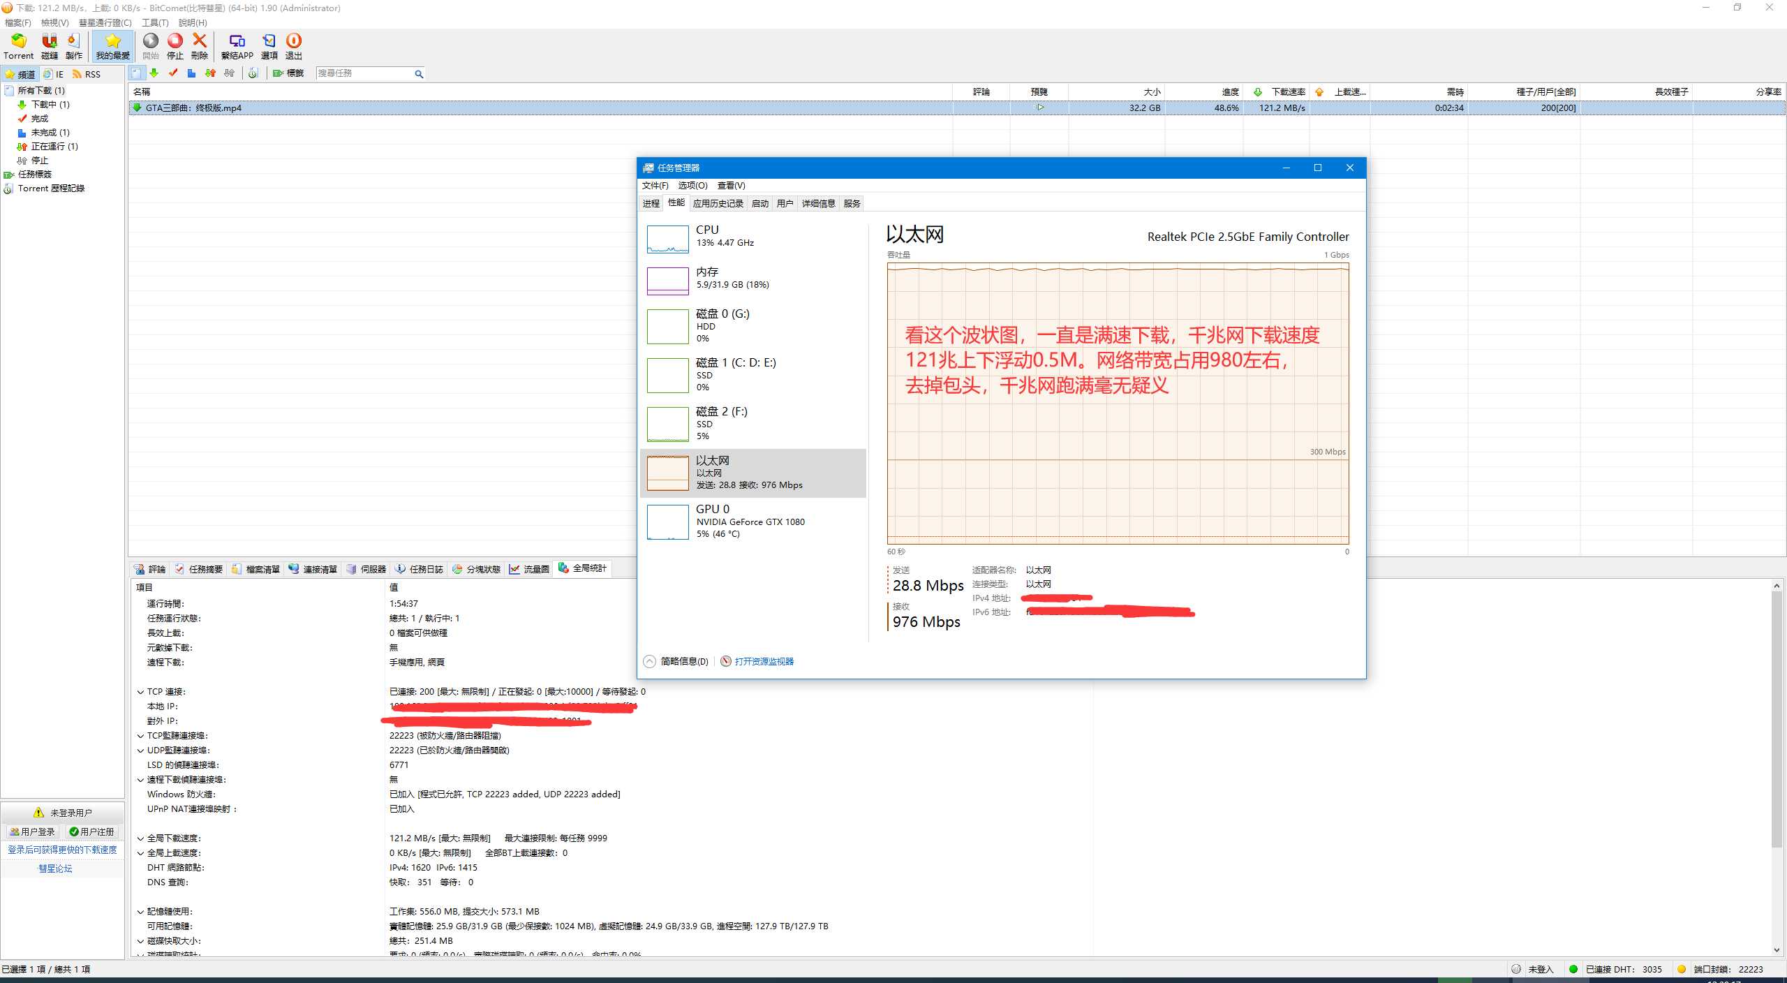The image size is (1787, 983).
Task: Switch to RSS tab in left panel
Action: [x=87, y=74]
